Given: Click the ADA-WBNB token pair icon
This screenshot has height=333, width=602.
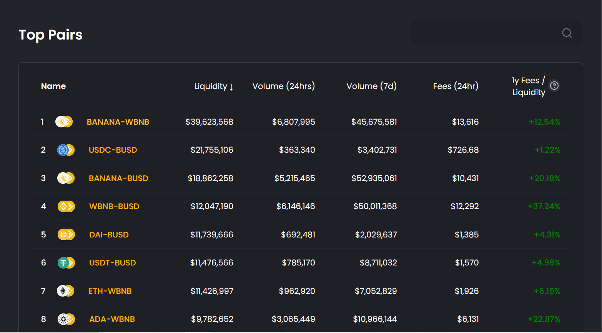Looking at the screenshot, I should click(66, 319).
